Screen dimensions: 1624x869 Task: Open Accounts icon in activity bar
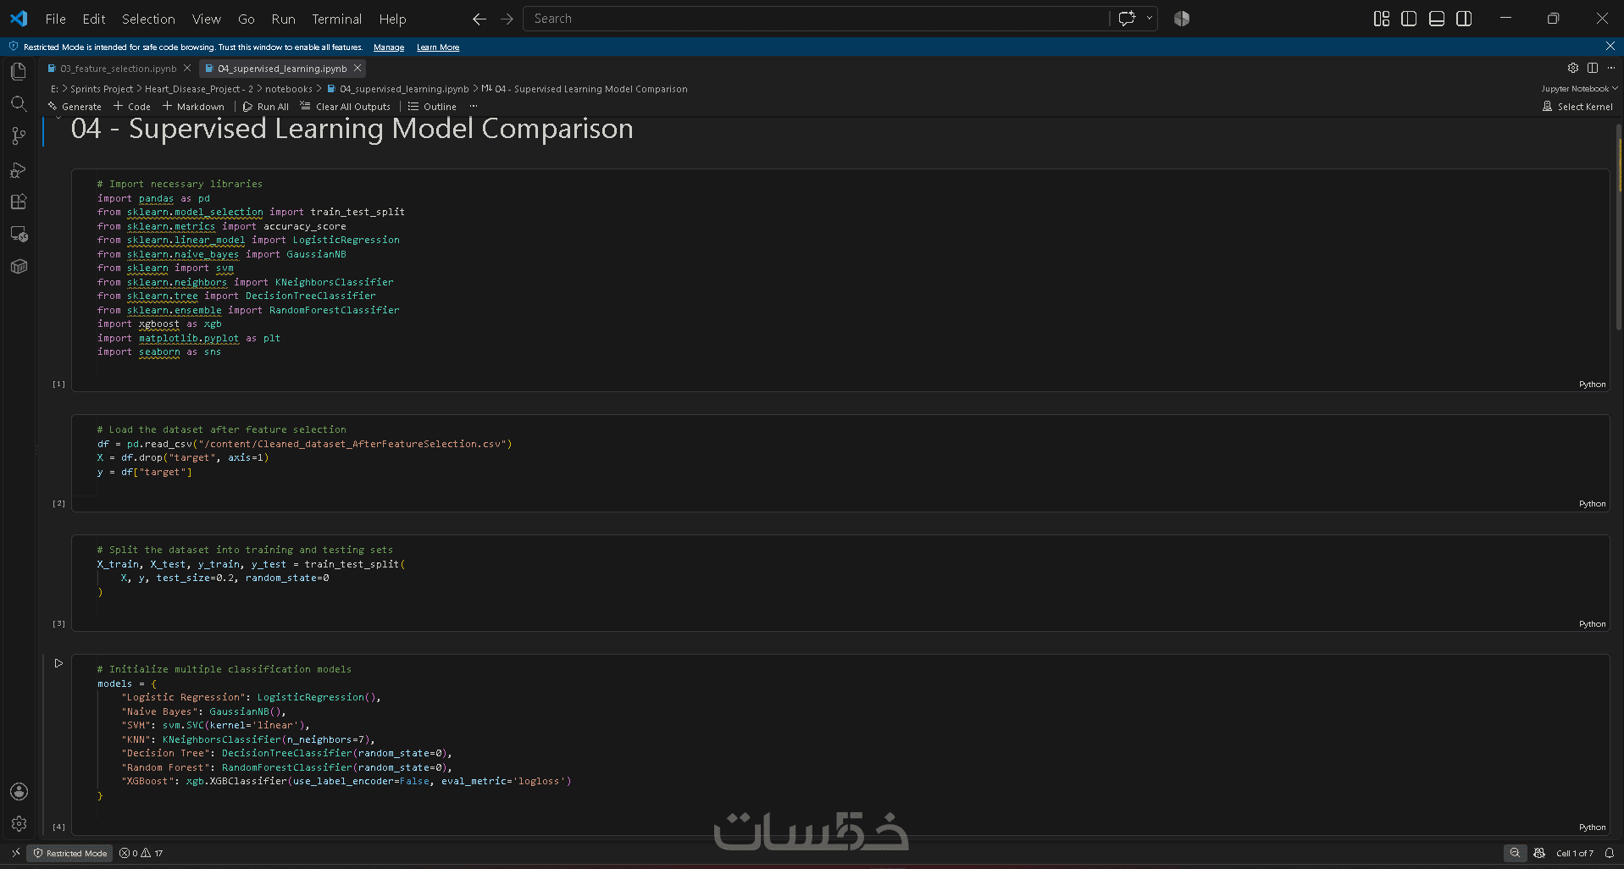19,791
